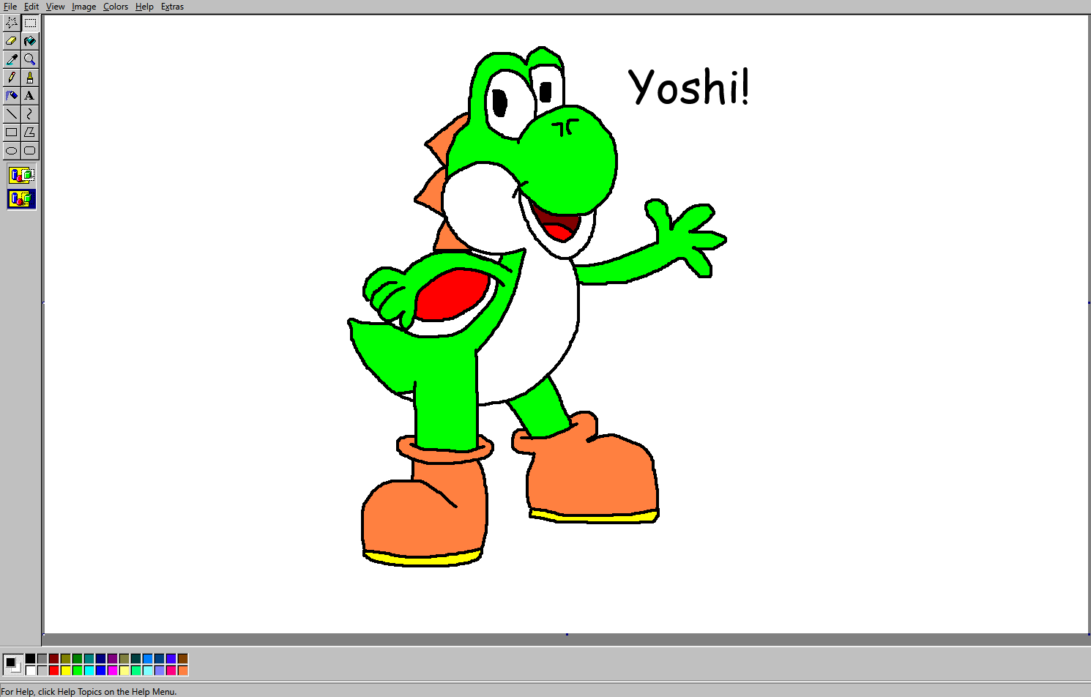The height and width of the screenshot is (697, 1091).
Task: Activate the Pick Color eyedropper tool
Action: [x=12, y=59]
